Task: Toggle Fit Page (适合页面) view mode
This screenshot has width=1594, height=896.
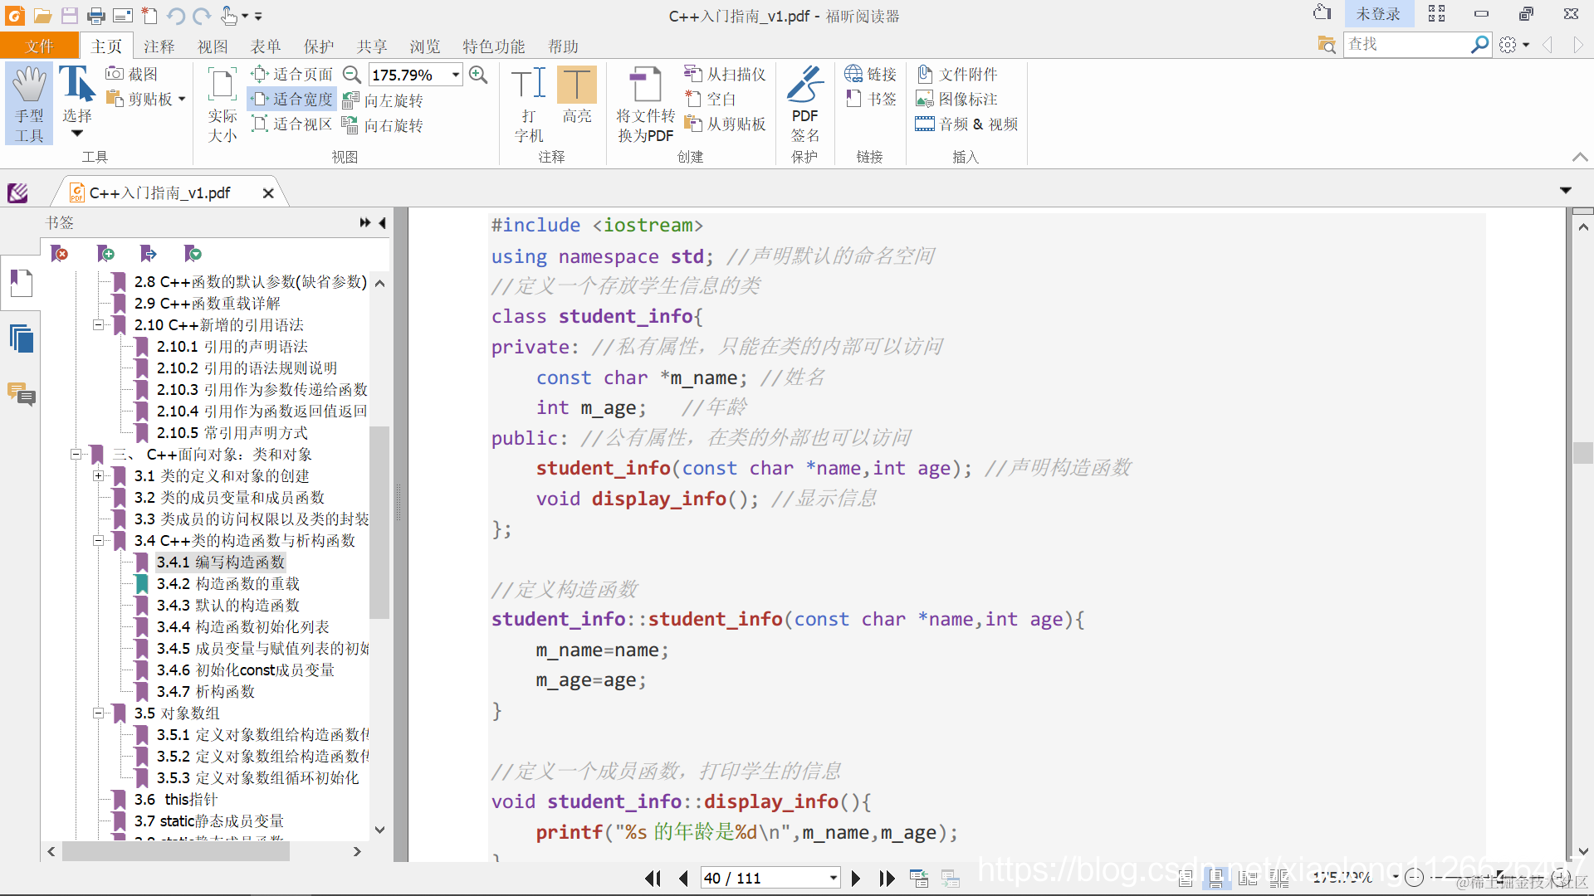Action: point(293,75)
